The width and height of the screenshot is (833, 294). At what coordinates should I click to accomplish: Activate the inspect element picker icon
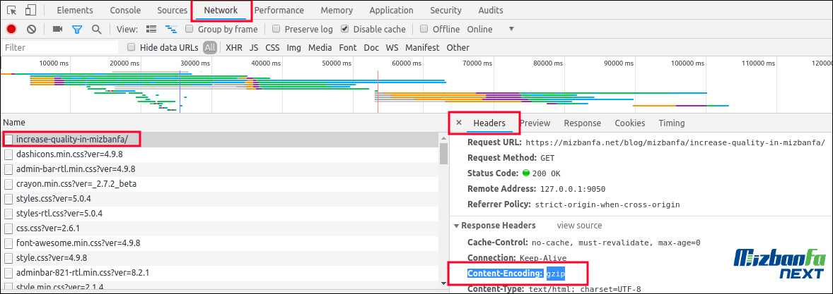[12, 10]
